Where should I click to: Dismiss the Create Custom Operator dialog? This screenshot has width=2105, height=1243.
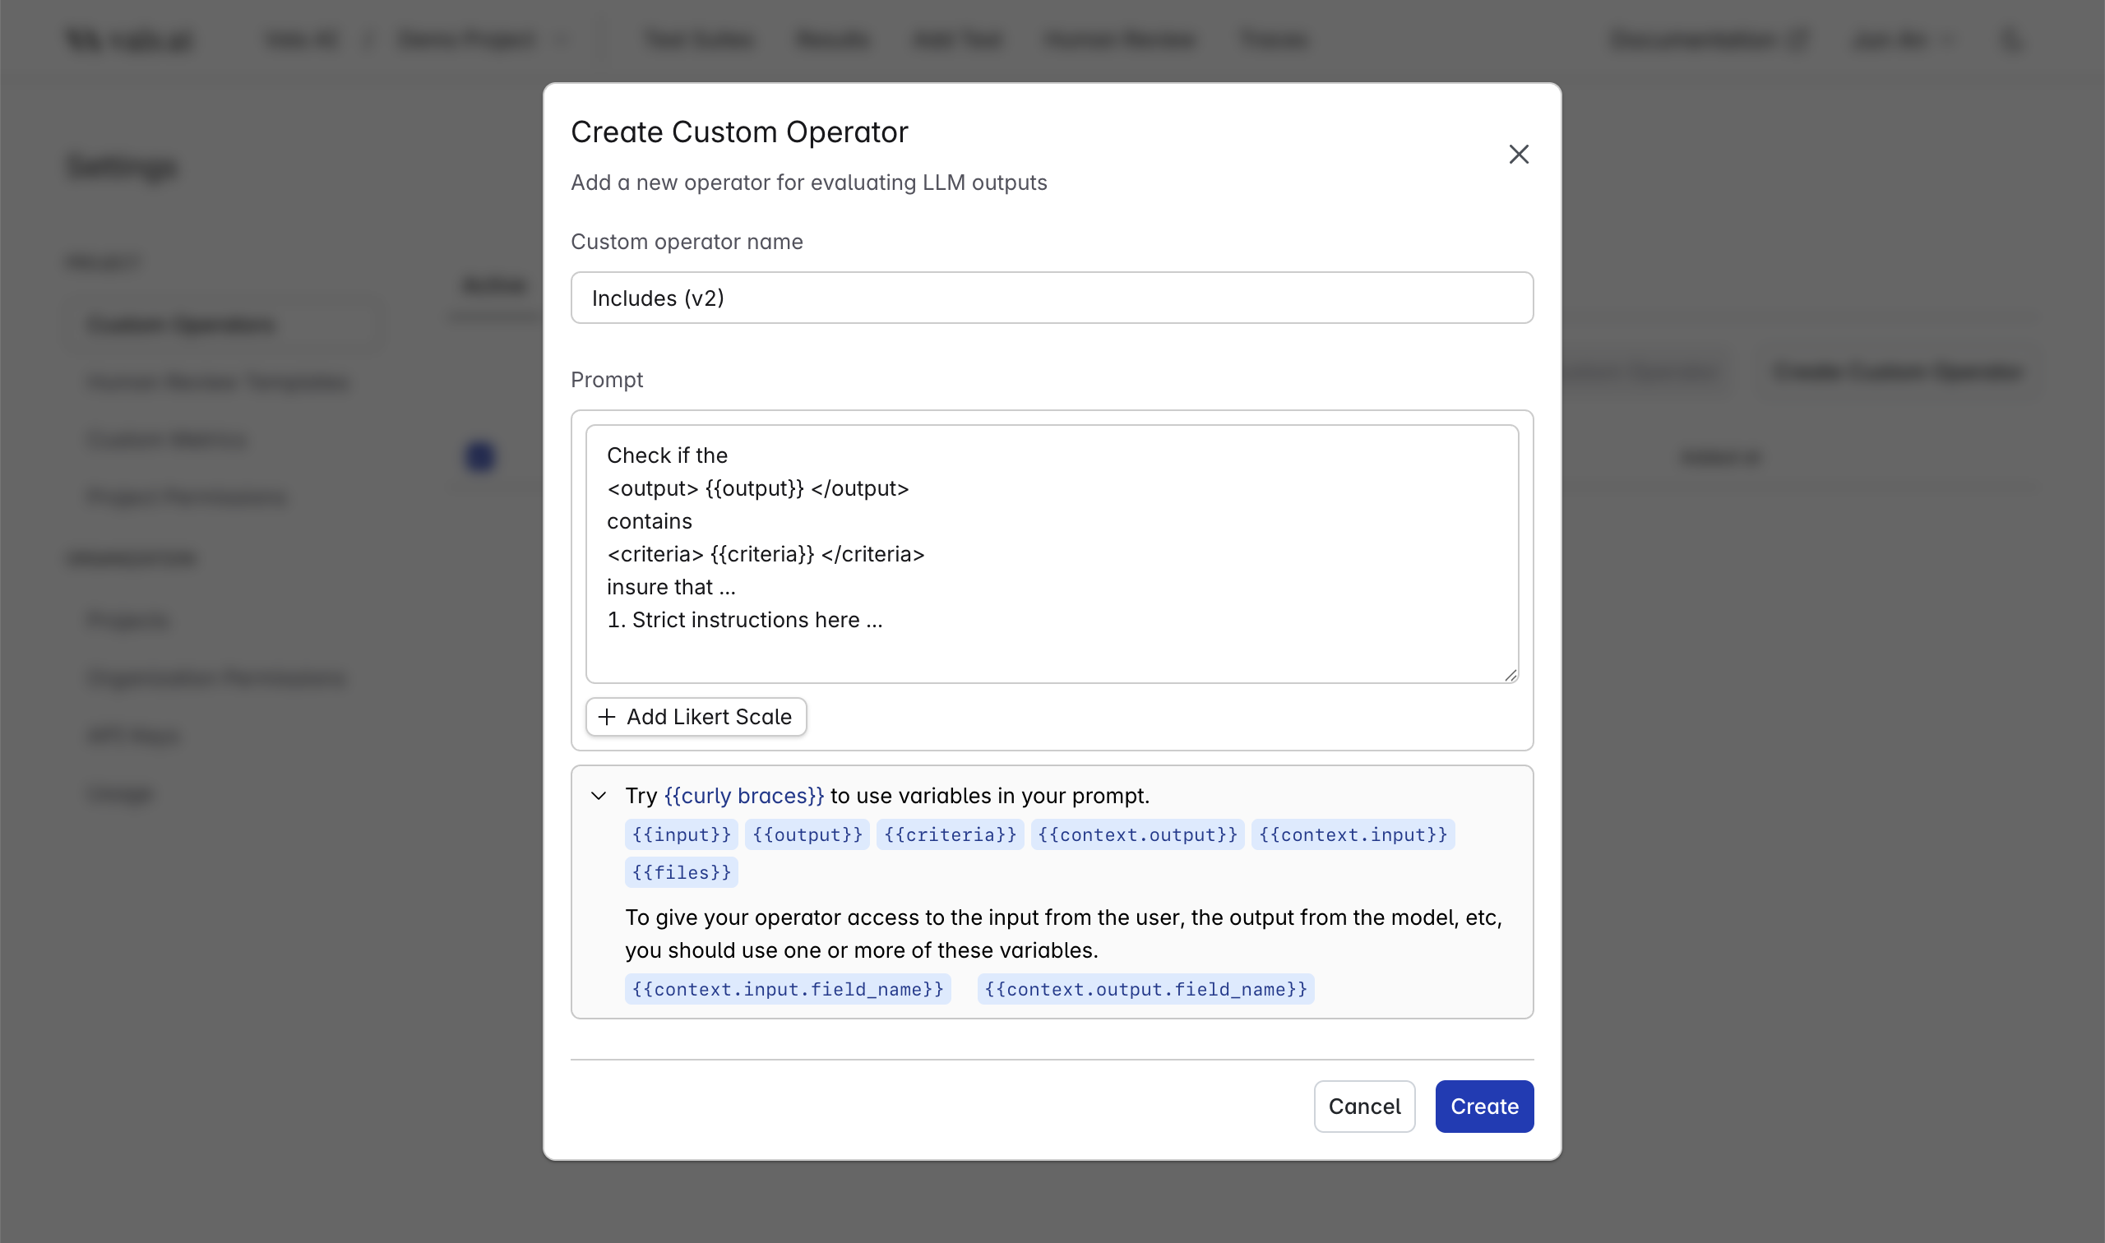tap(1519, 154)
